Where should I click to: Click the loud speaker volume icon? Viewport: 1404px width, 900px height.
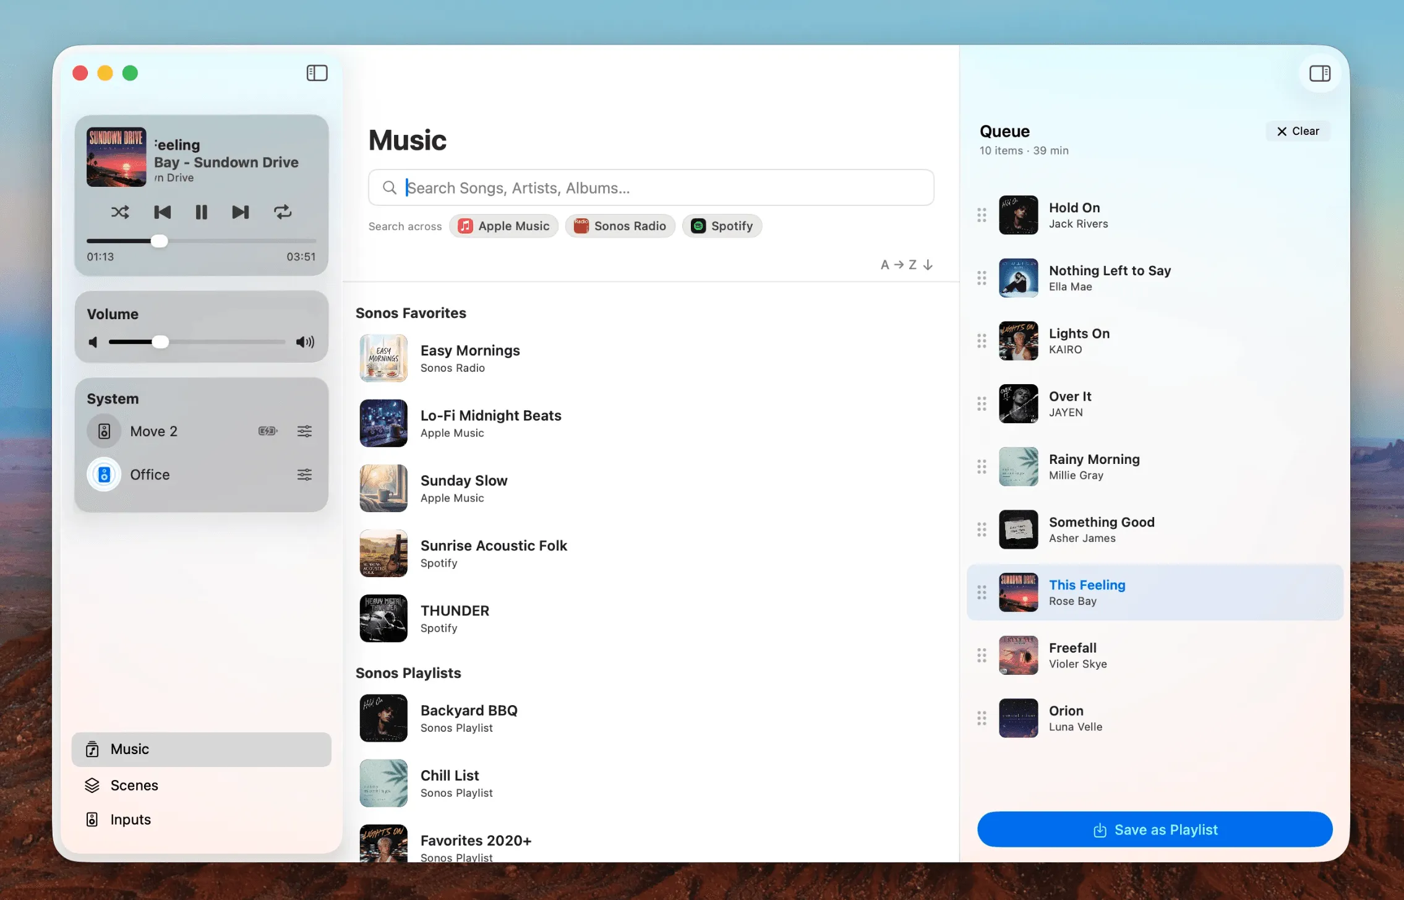pyautogui.click(x=305, y=342)
